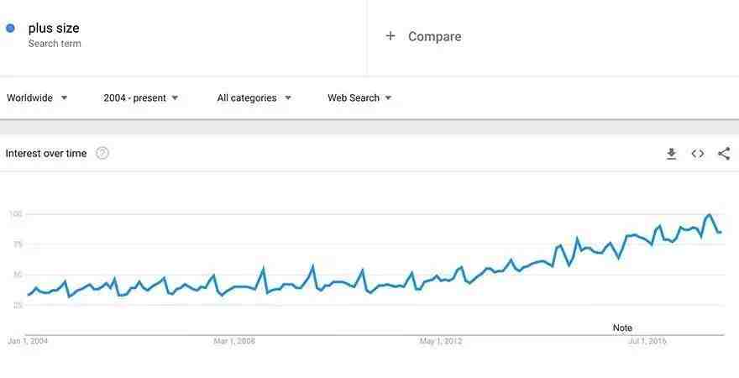
Task: Click the blue dot next to plus size
Action: click(x=10, y=29)
